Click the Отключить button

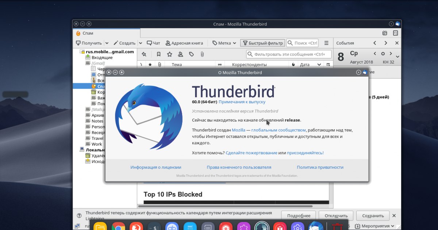pyautogui.click(x=336, y=215)
